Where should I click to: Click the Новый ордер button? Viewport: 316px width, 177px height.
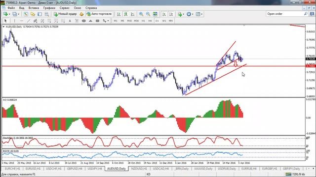(65, 14)
